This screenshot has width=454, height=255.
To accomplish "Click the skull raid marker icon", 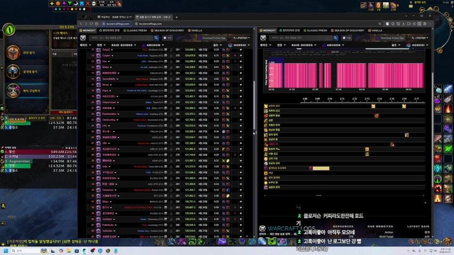I will pos(93,3).
